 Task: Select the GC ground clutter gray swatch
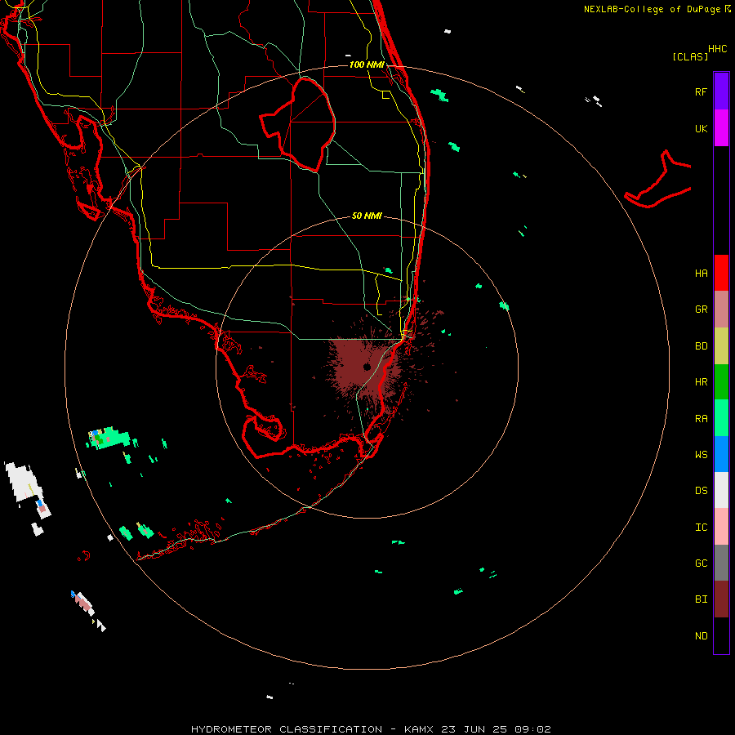[721, 563]
